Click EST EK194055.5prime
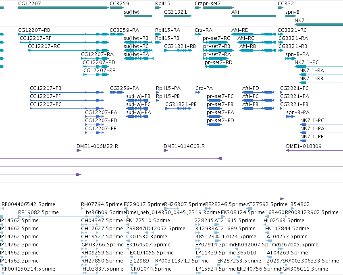This screenshot has width=343, height=275. (152, 253)
